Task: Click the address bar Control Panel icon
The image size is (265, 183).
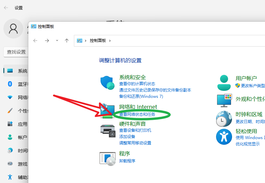Action: (x=80, y=41)
